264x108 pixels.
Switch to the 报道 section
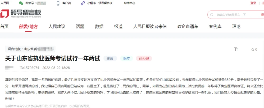point(118,26)
